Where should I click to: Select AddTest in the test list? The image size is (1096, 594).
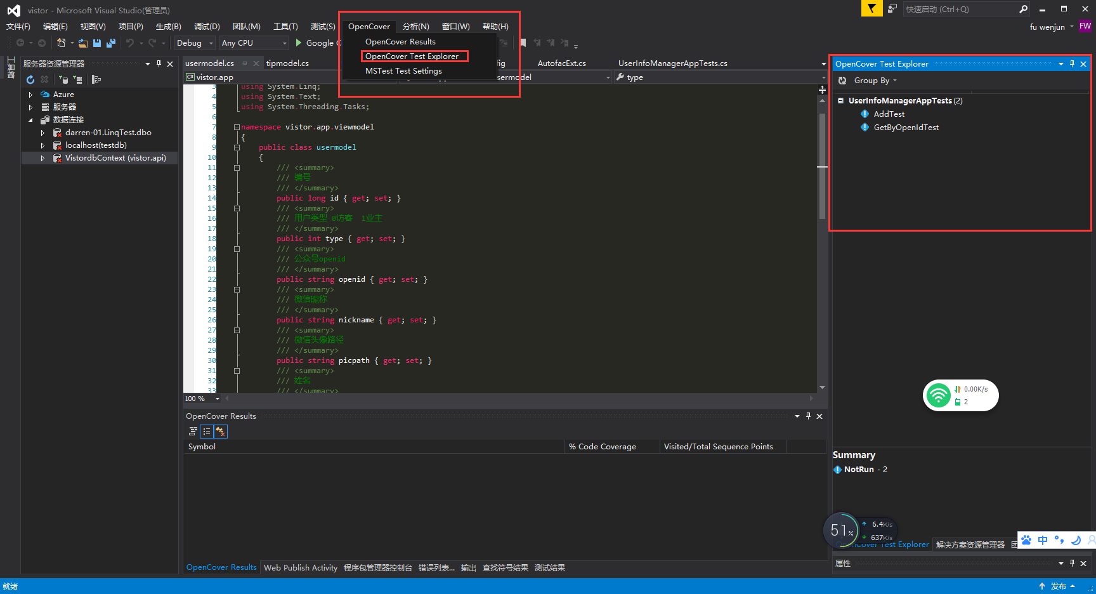click(x=889, y=114)
